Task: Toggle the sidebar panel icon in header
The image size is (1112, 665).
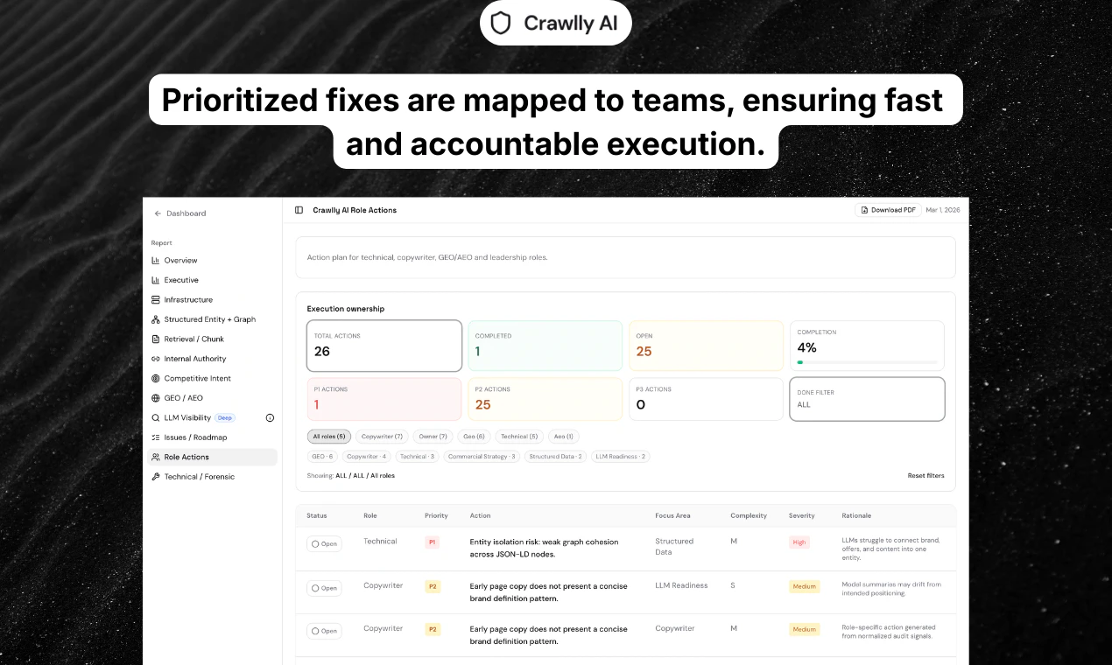Action: coord(299,210)
